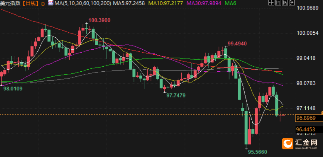Click the 97.1148 price axis label
The width and height of the screenshot is (323, 157).
tap(306, 108)
